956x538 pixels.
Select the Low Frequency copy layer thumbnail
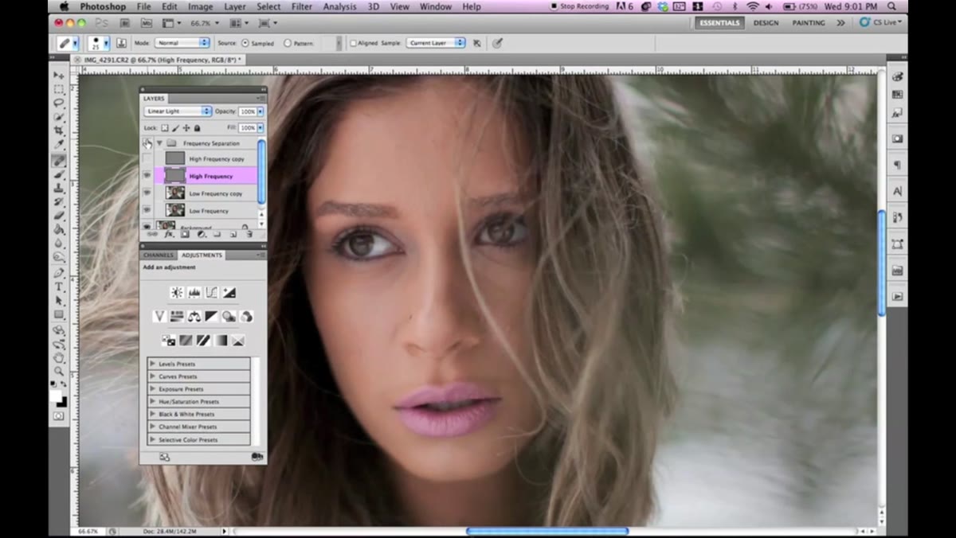point(175,193)
